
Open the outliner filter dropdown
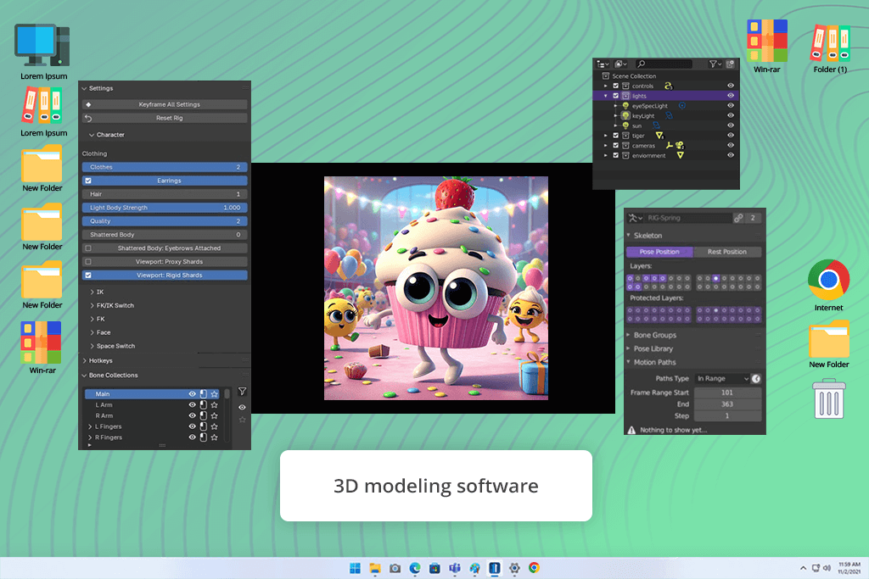click(x=715, y=64)
